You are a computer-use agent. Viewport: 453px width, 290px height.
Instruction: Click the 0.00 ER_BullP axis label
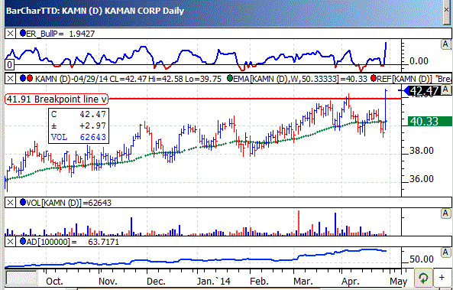(419, 60)
